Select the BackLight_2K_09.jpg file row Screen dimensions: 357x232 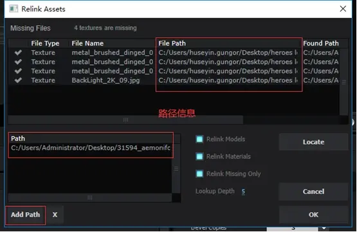point(174,80)
